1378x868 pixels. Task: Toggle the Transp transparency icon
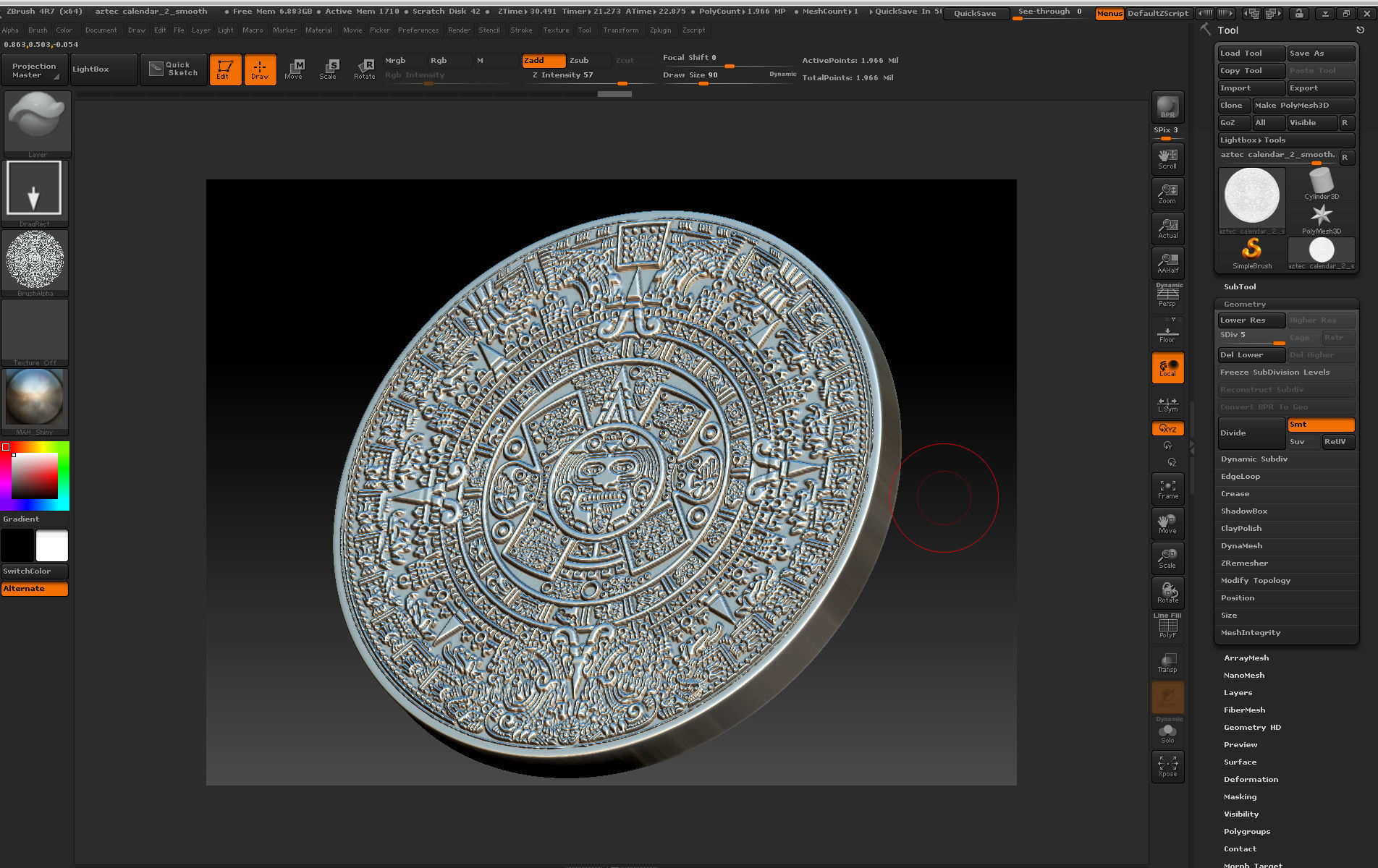coord(1167,663)
